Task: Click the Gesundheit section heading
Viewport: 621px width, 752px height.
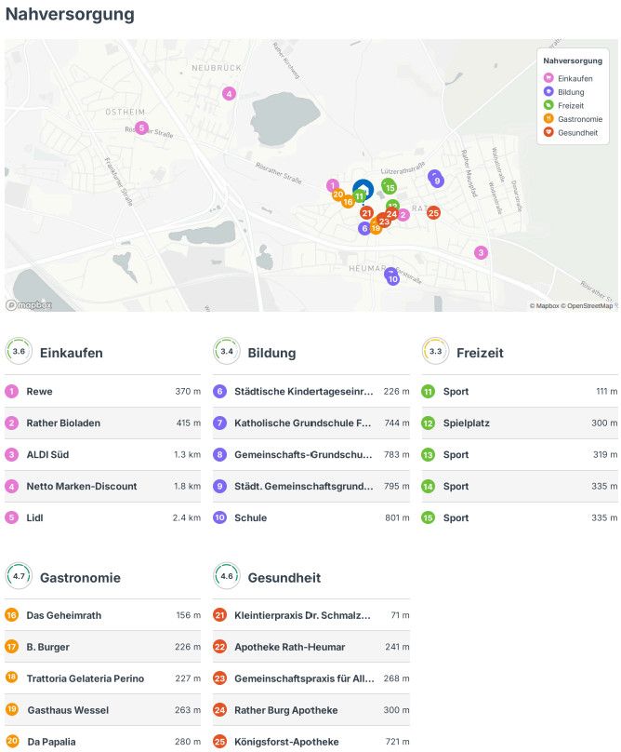Action: (x=284, y=578)
